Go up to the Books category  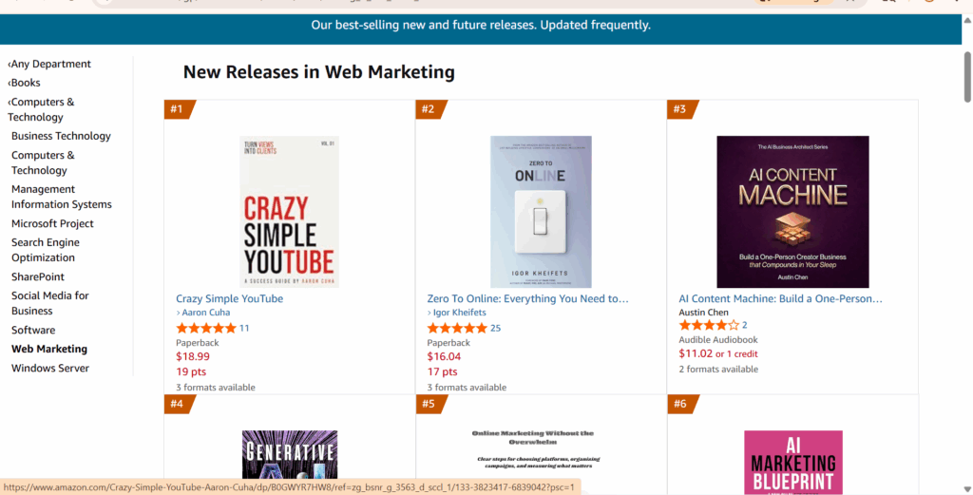point(26,83)
